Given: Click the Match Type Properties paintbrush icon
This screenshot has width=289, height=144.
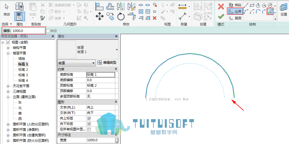Looking at the screenshot, I should tap(43, 18).
